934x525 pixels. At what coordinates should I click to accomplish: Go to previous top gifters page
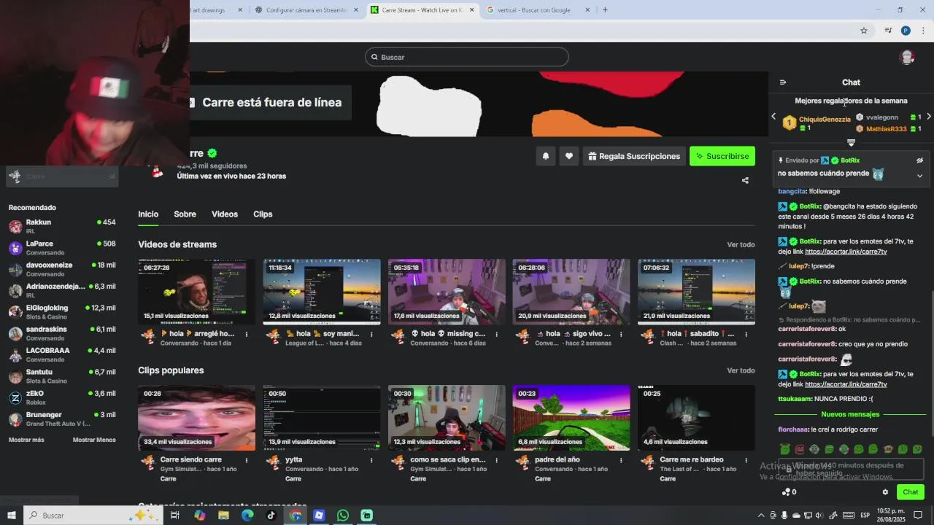(x=773, y=117)
